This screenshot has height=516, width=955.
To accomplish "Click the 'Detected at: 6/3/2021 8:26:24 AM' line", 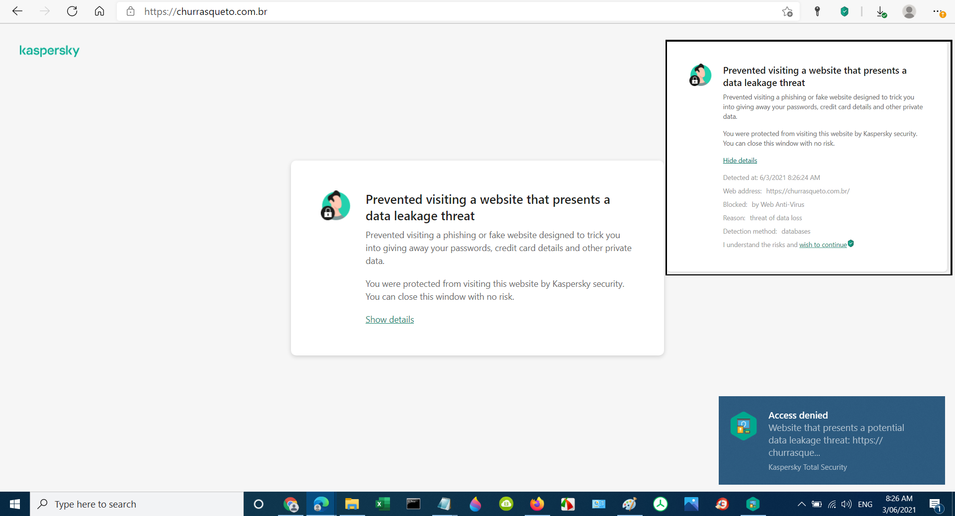I will coord(771,177).
